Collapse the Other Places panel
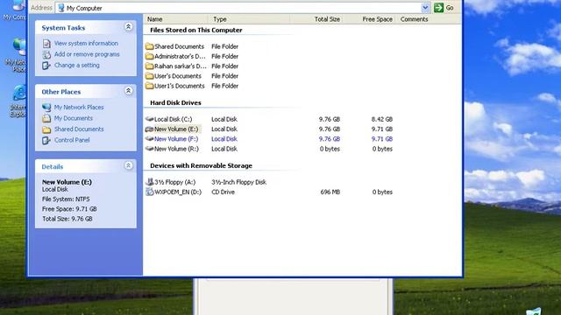Image resolution: width=561 pixels, height=315 pixels. pyautogui.click(x=128, y=91)
